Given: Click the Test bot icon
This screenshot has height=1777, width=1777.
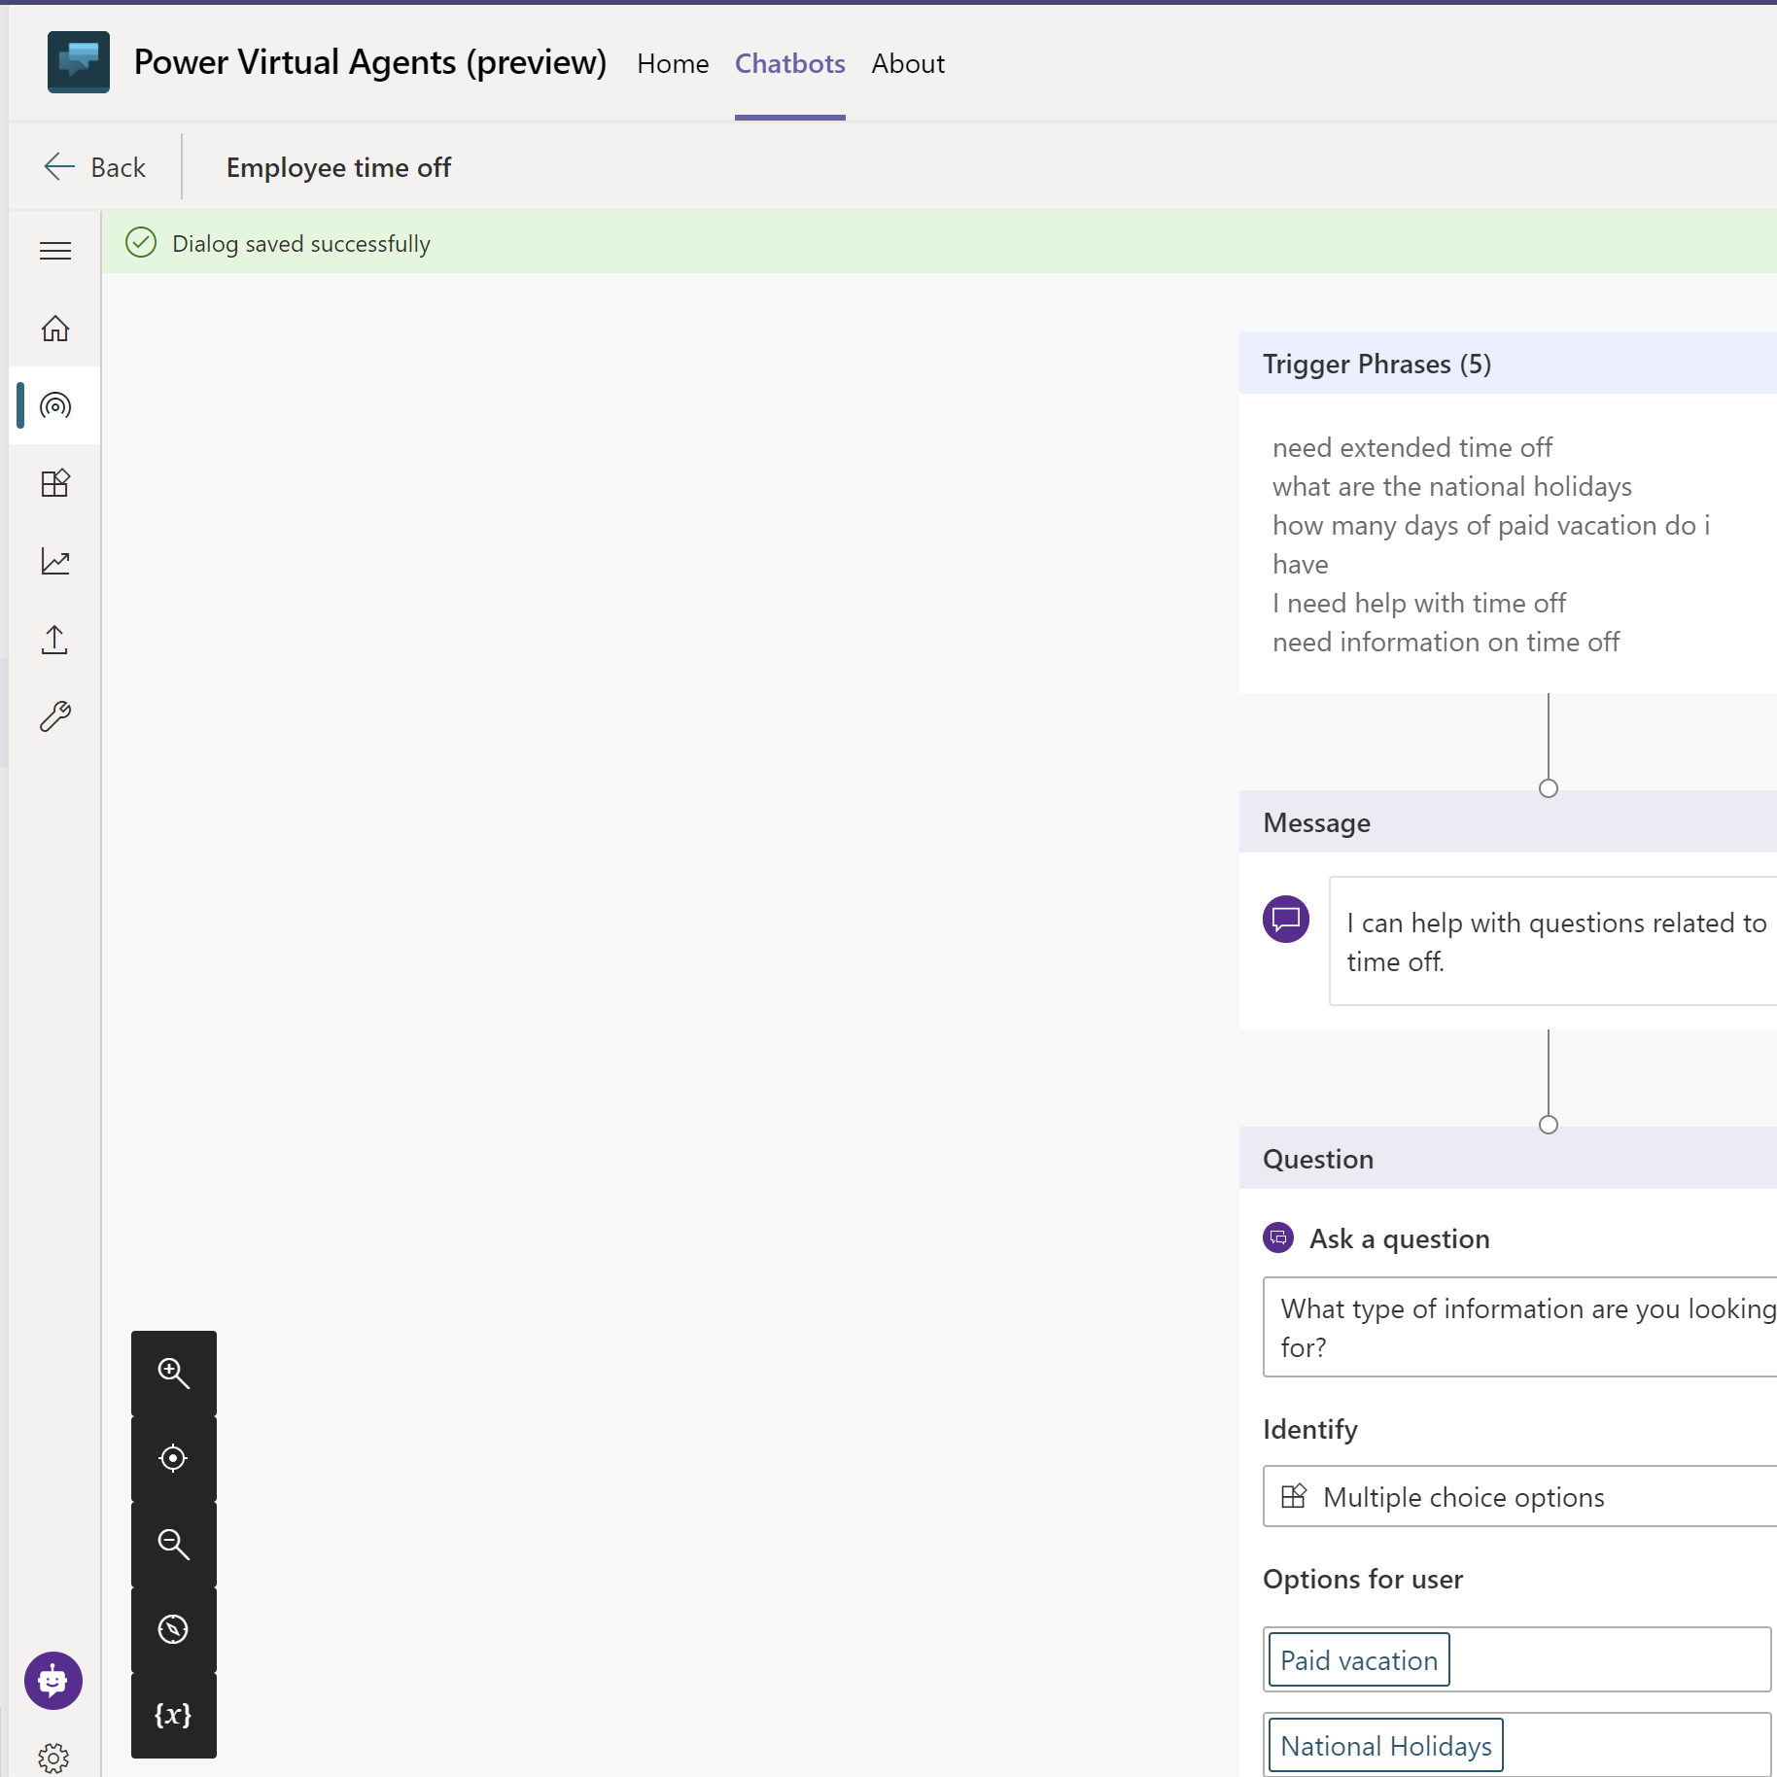Looking at the screenshot, I should tap(53, 1680).
